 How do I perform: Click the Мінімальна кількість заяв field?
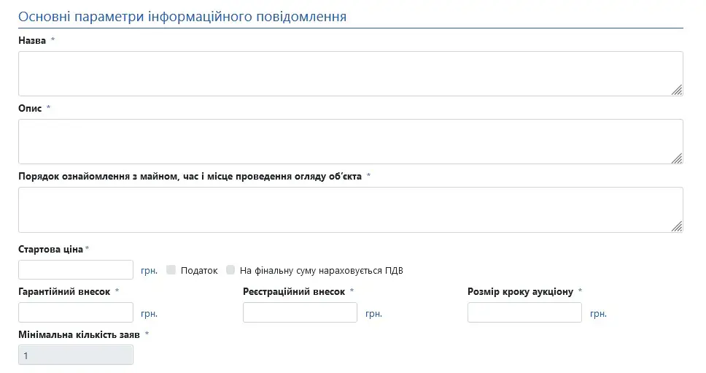click(x=76, y=355)
